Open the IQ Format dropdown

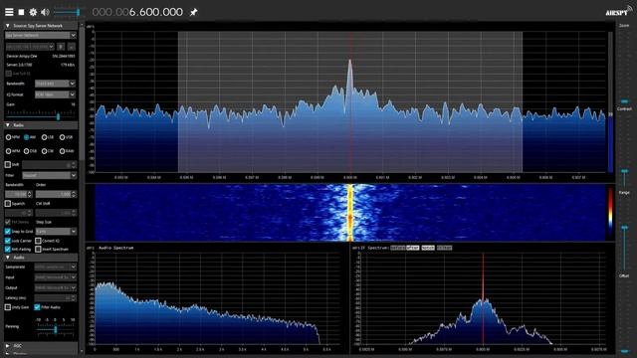[x=56, y=94]
